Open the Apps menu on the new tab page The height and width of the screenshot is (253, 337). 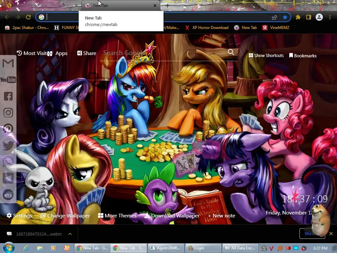(x=57, y=53)
